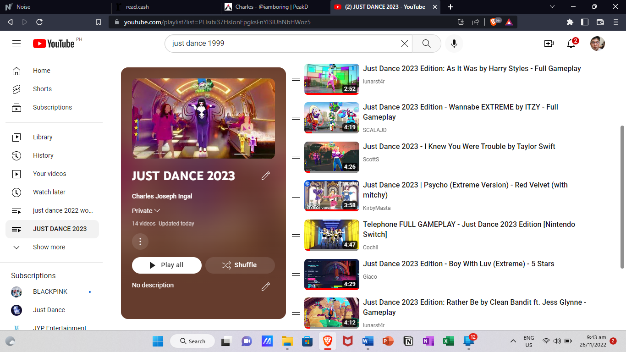Open the As It Was video thumbnail

[332, 79]
